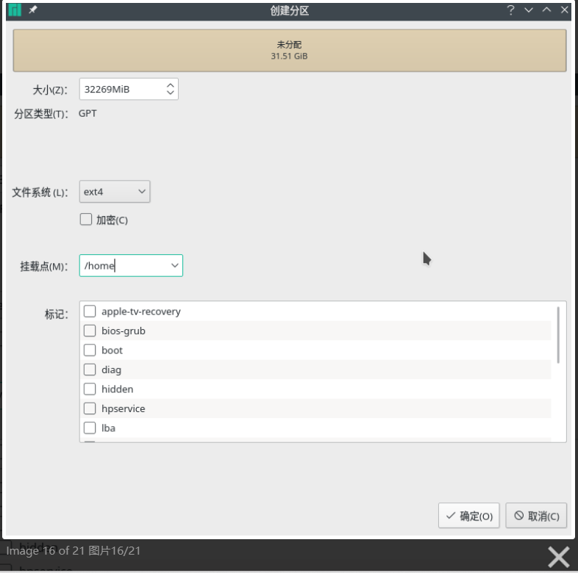Click the 确定 confirm button
Viewport: 578px width, 573px height.
(469, 516)
